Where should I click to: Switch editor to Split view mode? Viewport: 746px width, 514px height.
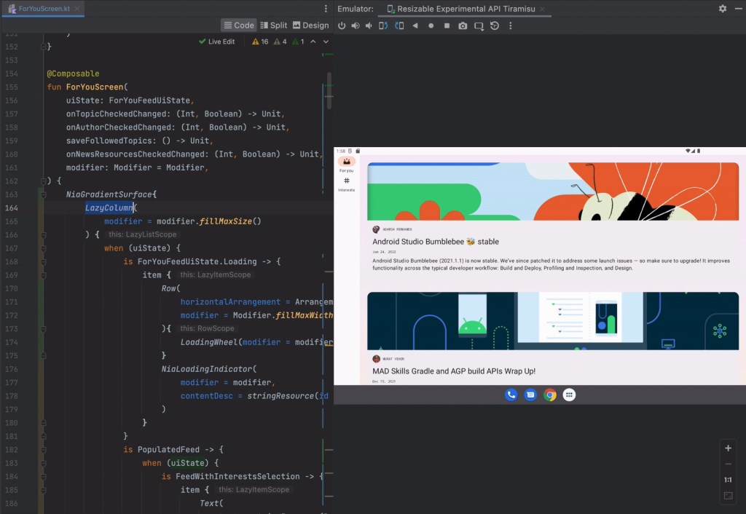(x=274, y=25)
